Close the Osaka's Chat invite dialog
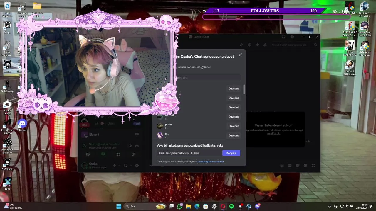376x211 pixels. (x=240, y=55)
